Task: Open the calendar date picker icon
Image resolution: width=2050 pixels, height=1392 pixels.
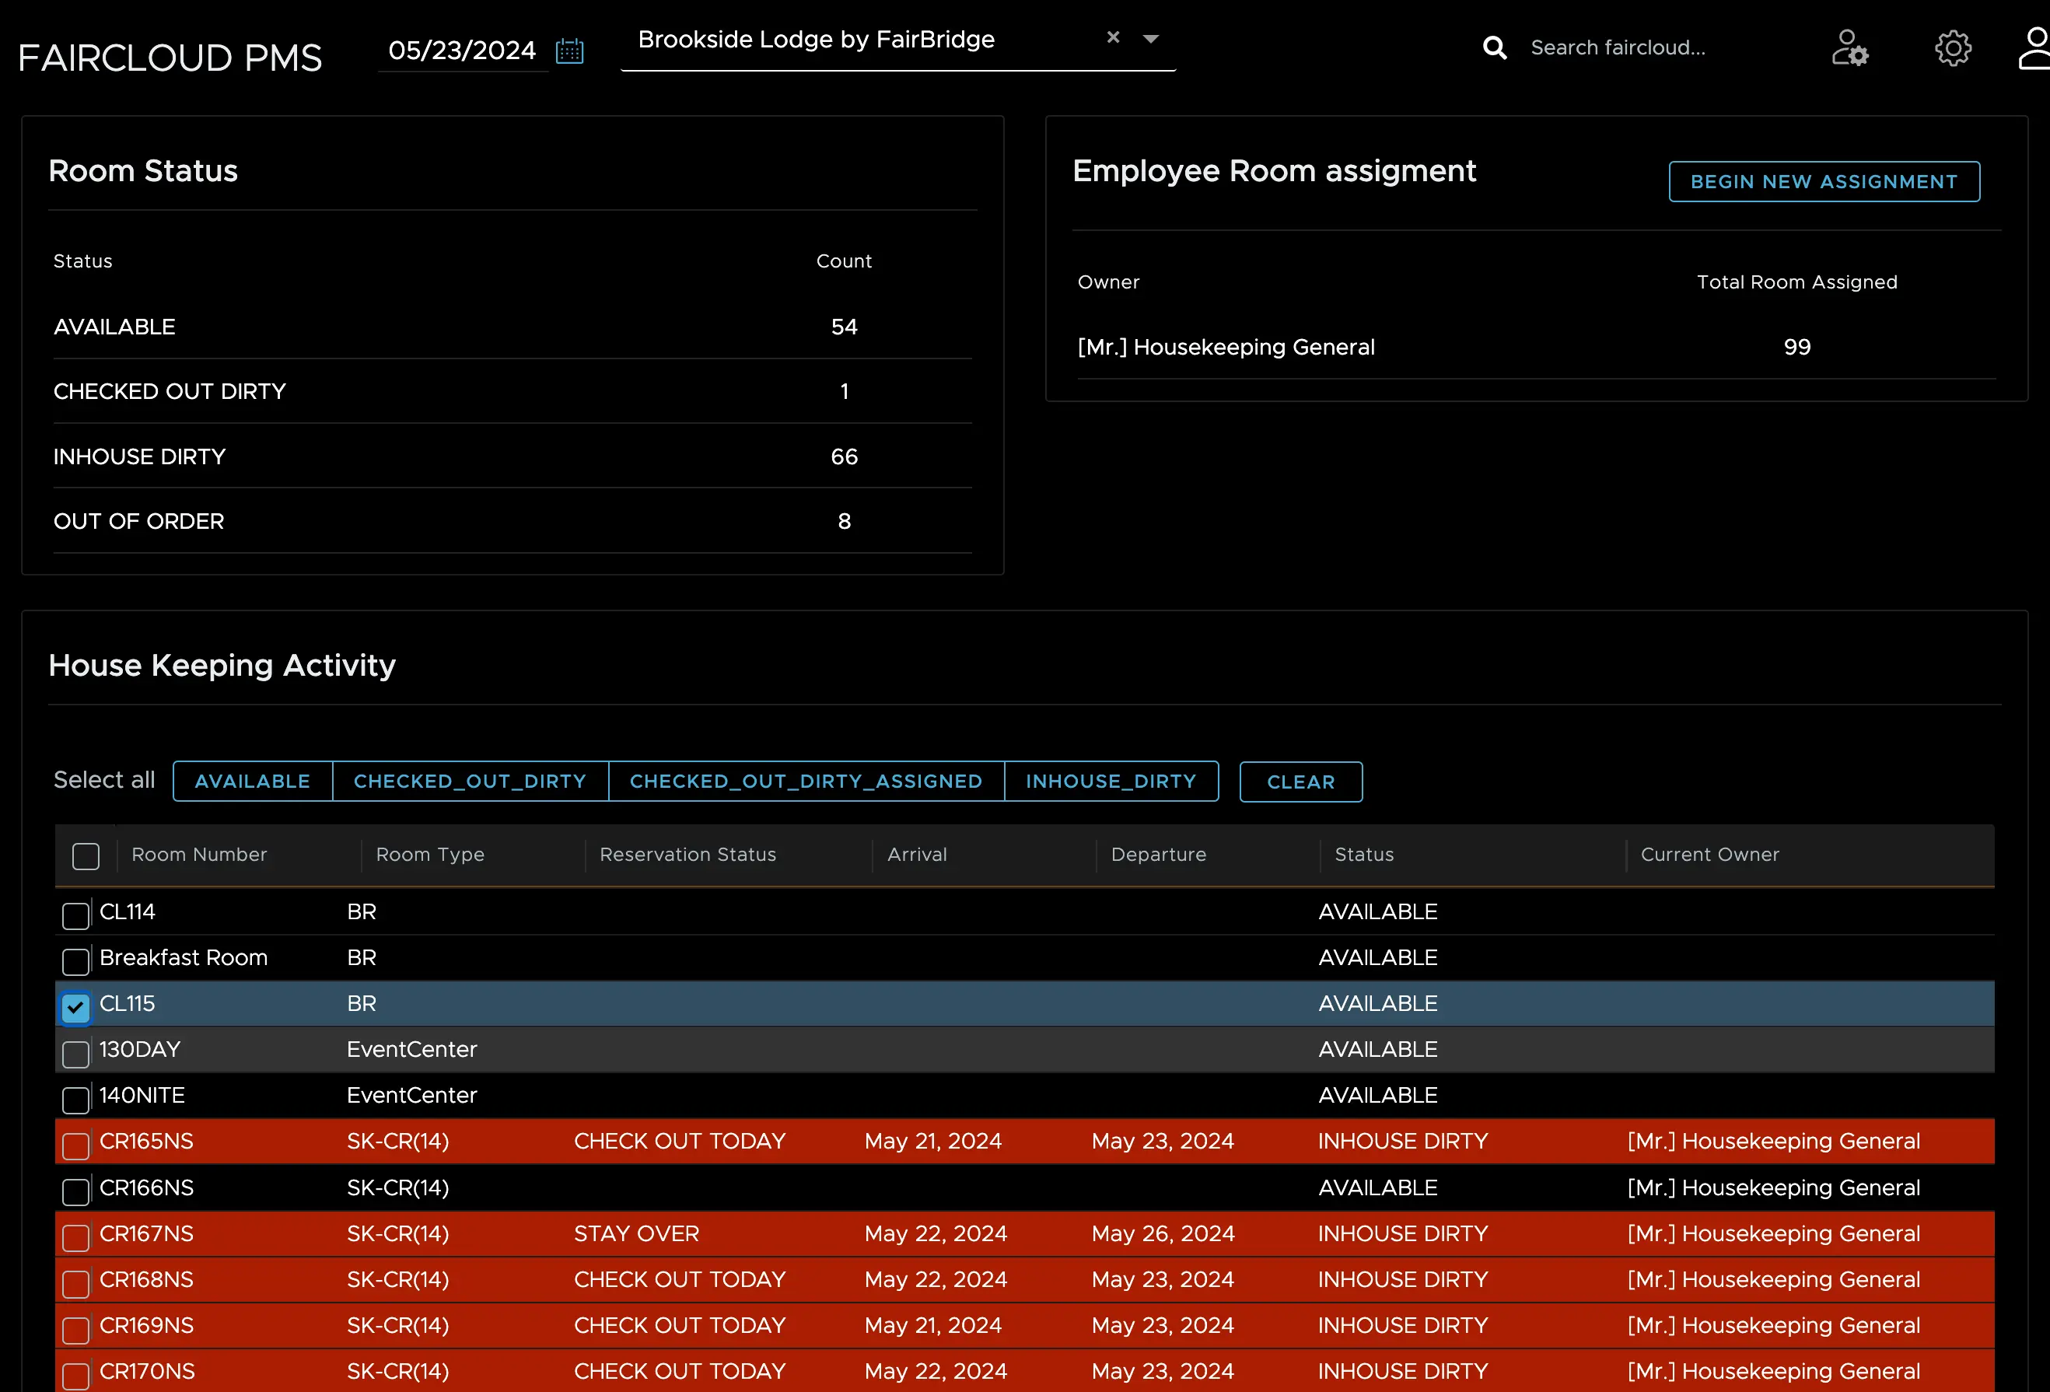Action: click(569, 51)
